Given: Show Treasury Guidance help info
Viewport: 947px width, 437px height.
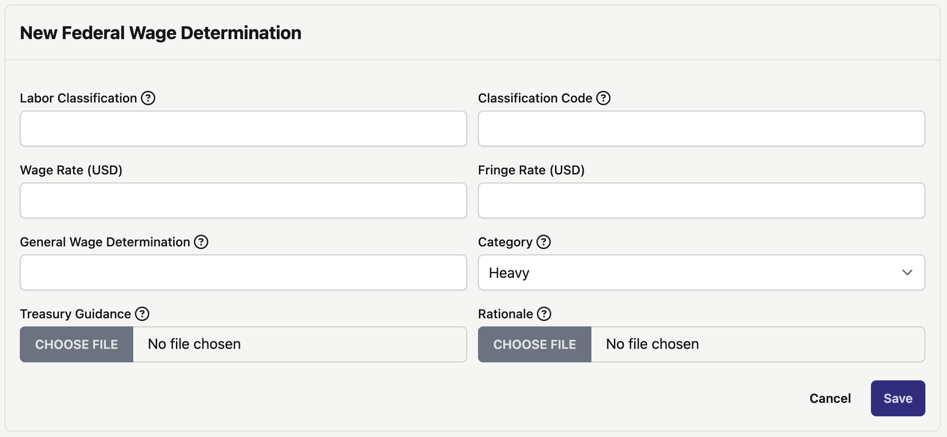Looking at the screenshot, I should click(142, 314).
